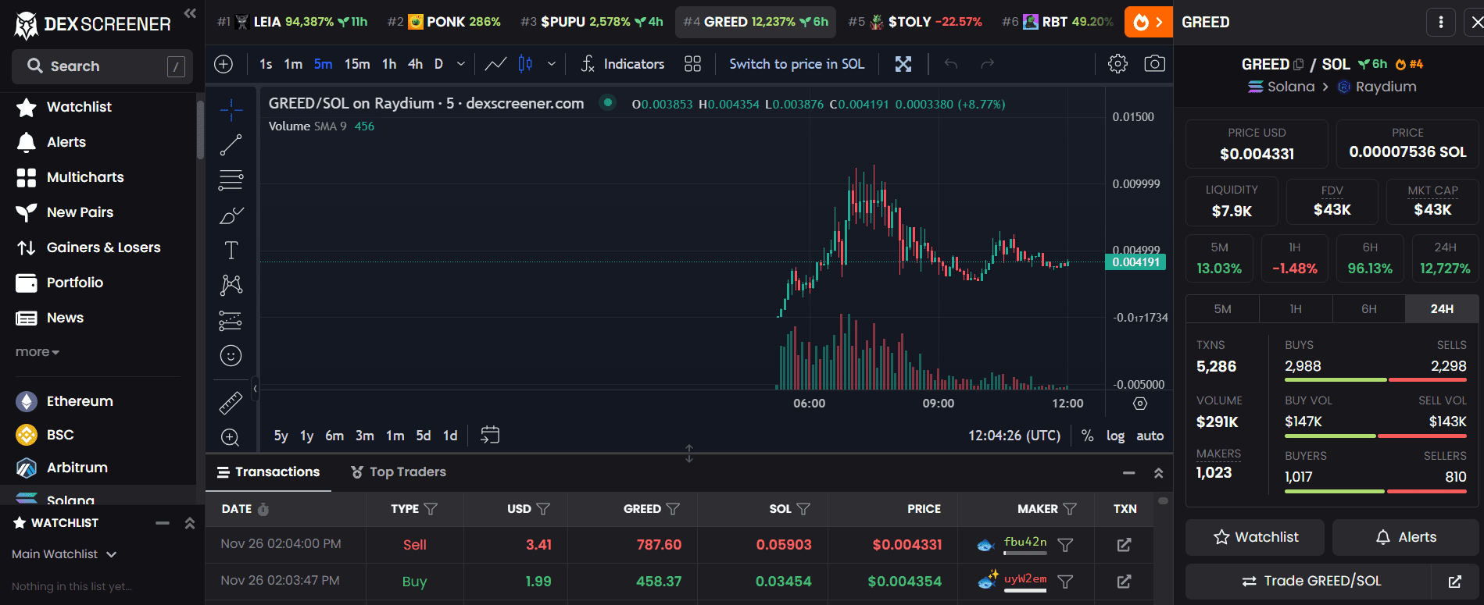Viewport: 1484px width, 605px height.
Task: Open the Transactions tab
Action: coord(268,472)
